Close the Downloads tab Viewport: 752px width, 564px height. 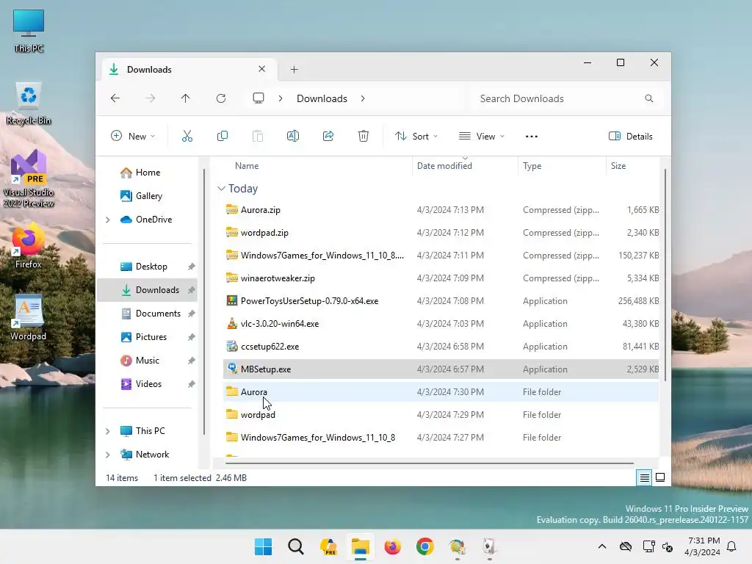262,69
